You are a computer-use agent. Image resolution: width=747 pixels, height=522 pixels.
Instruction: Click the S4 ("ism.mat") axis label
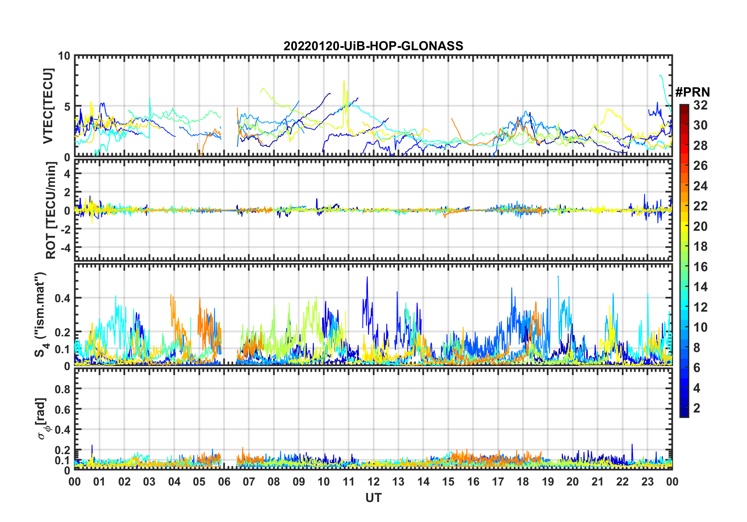[x=41, y=315]
